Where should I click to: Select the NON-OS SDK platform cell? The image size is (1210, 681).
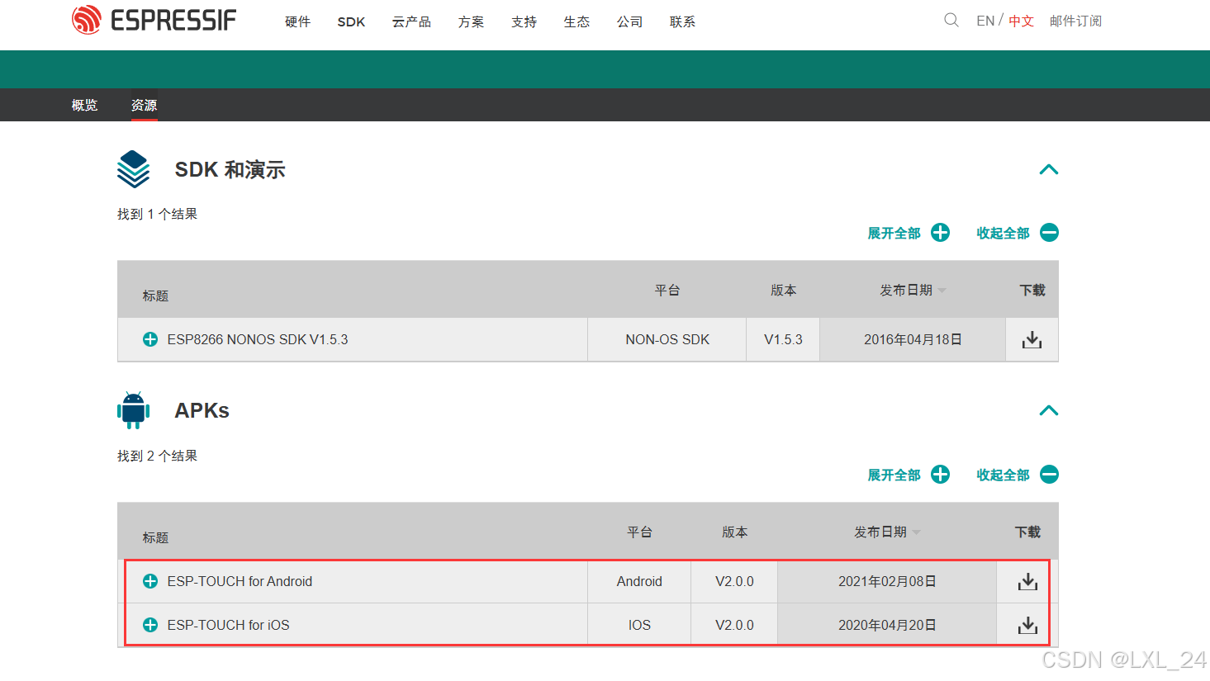click(667, 339)
